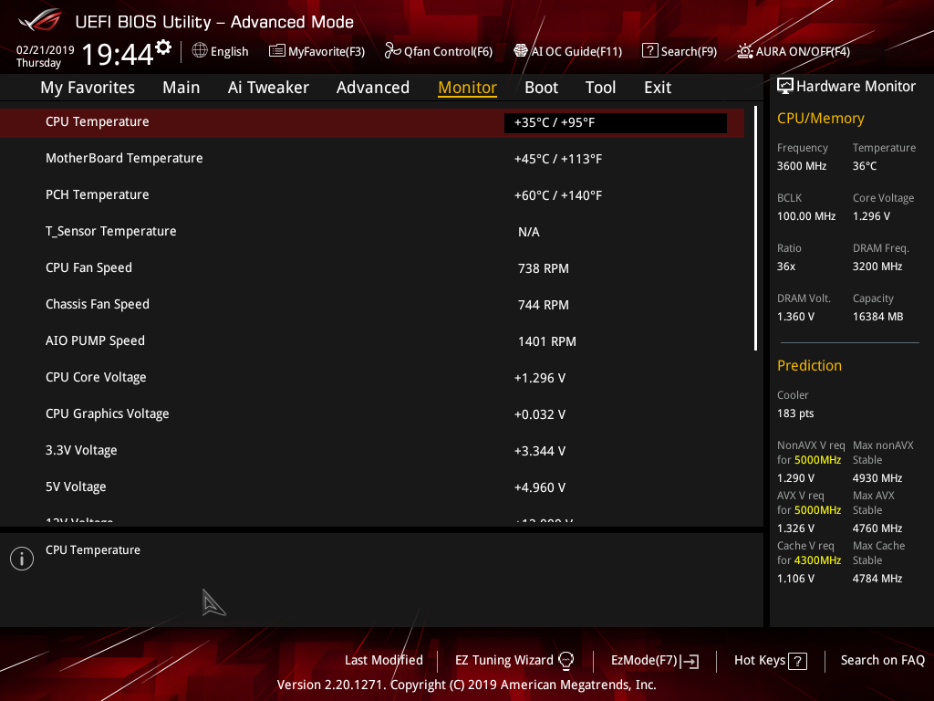This screenshot has height=701, width=934.
Task: Click the AURA light icon
Action: (744, 51)
